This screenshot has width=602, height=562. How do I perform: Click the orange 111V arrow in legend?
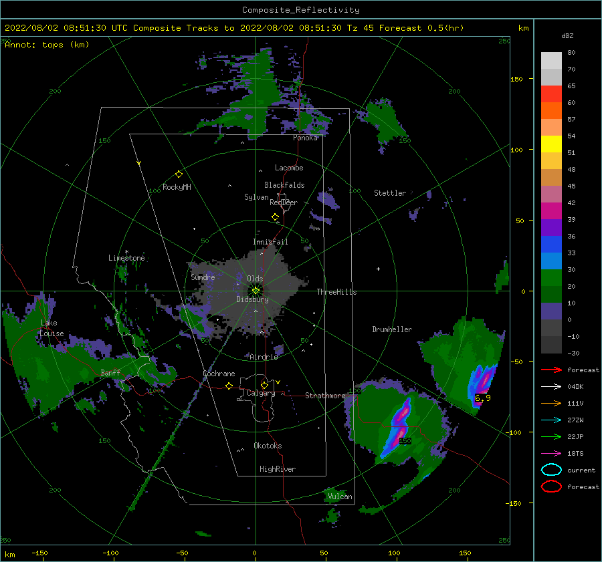551,403
